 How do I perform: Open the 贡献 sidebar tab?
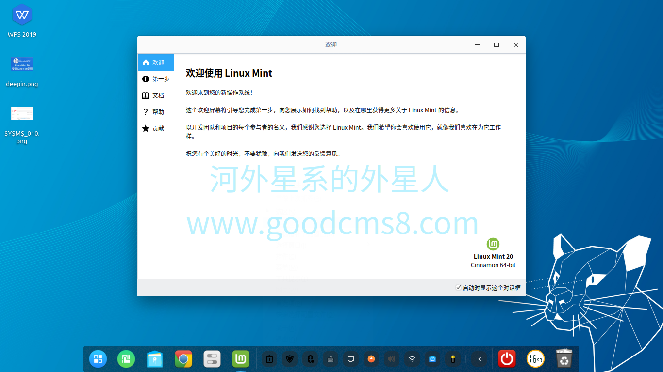pyautogui.click(x=156, y=128)
